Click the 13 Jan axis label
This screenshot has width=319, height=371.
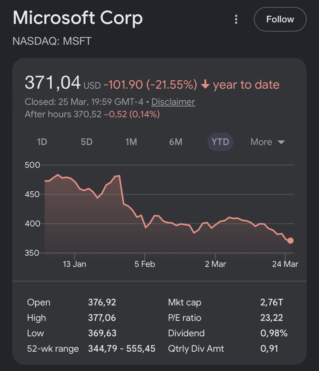pyautogui.click(x=74, y=264)
